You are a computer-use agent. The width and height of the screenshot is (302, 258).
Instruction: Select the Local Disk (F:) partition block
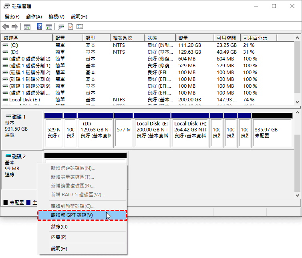(x=190, y=130)
